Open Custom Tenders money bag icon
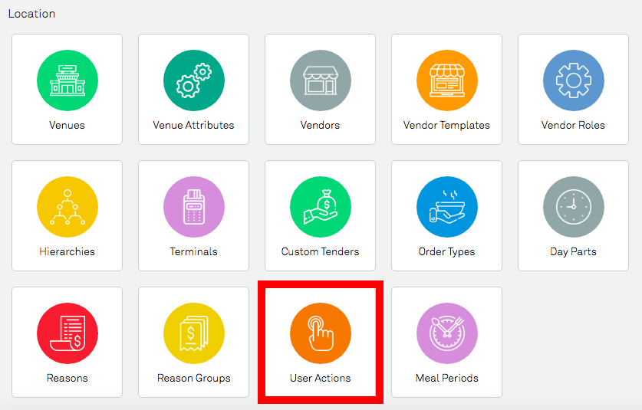Screen dimensions: 642x410 pos(320,207)
